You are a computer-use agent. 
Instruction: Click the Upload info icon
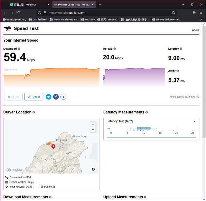click(115, 49)
